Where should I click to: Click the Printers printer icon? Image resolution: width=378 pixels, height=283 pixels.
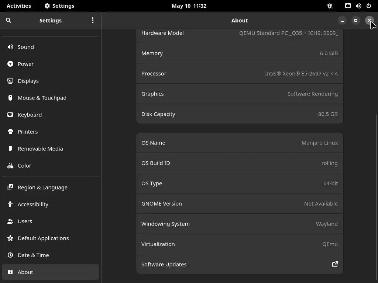tap(10, 132)
